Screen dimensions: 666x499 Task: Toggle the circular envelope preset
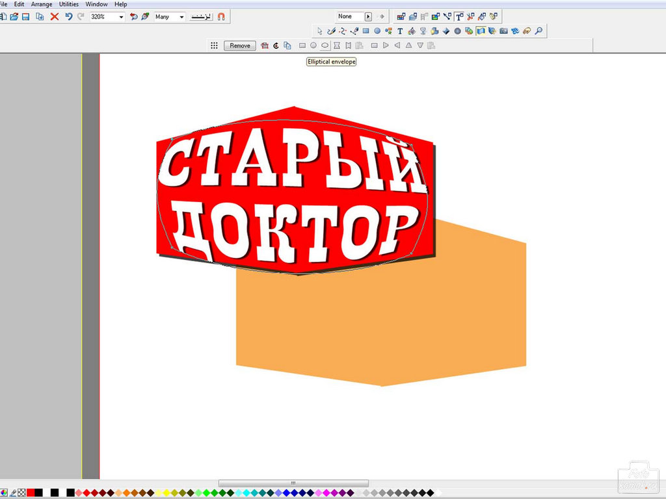tap(313, 45)
